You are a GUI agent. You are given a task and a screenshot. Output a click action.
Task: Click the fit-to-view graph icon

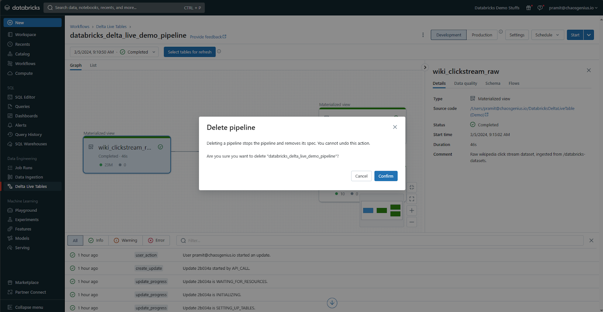point(412,187)
